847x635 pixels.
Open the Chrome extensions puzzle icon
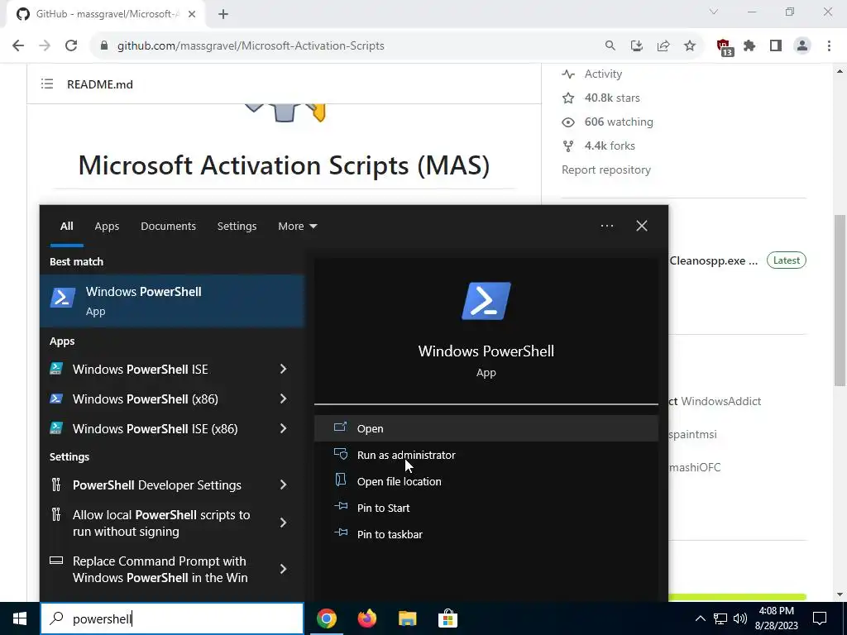(x=749, y=46)
